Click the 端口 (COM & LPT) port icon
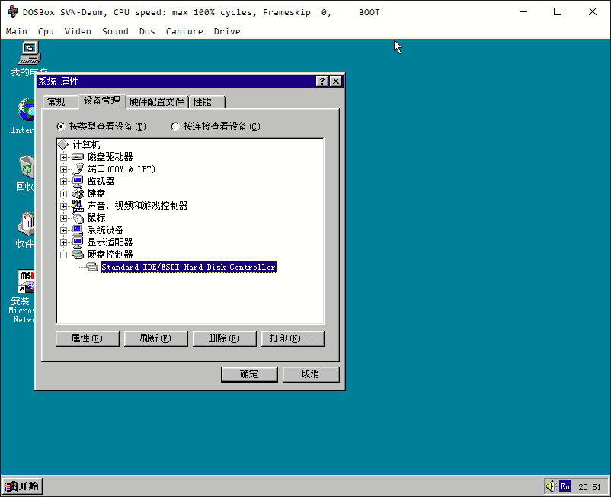This screenshot has height=497, width=611. 78,168
